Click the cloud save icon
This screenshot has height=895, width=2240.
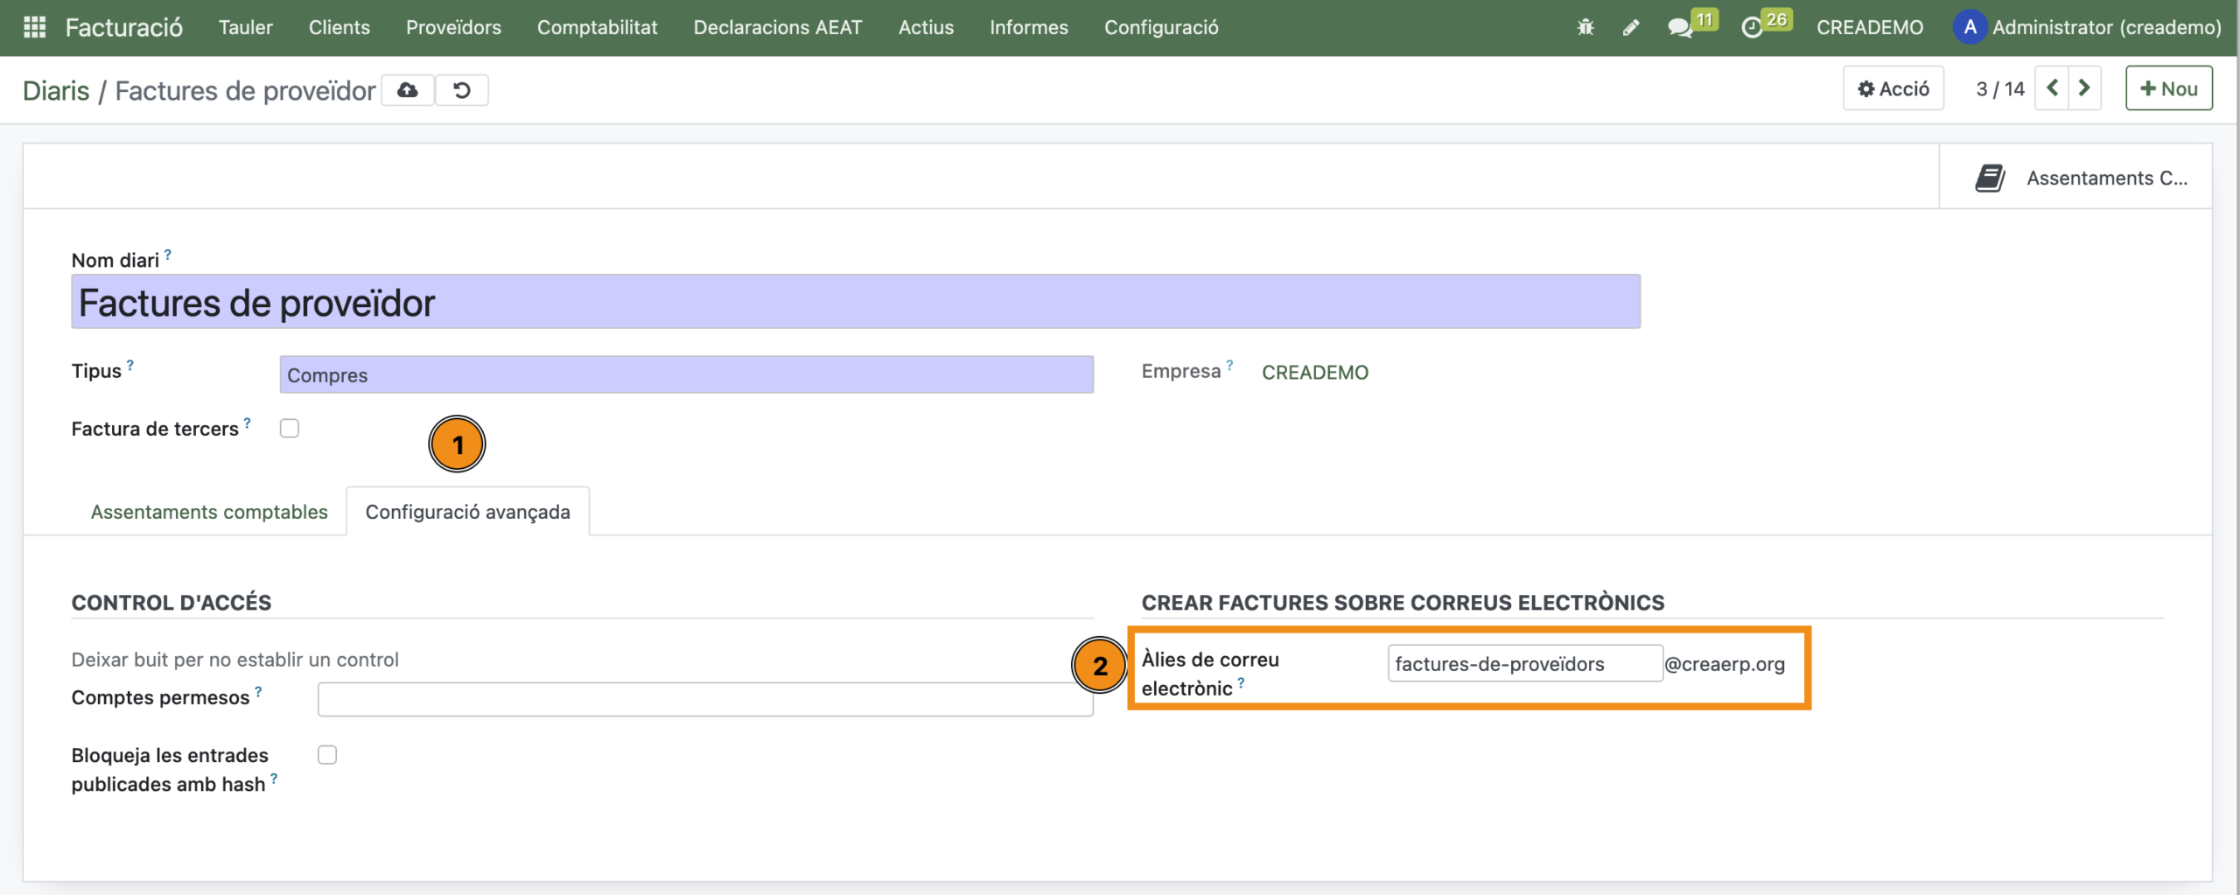pyautogui.click(x=408, y=90)
